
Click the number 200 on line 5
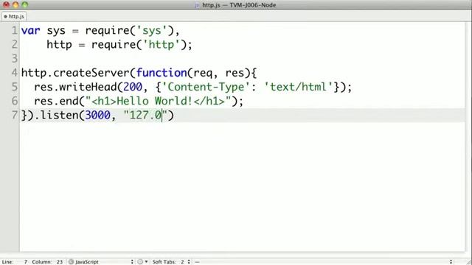(x=133, y=87)
